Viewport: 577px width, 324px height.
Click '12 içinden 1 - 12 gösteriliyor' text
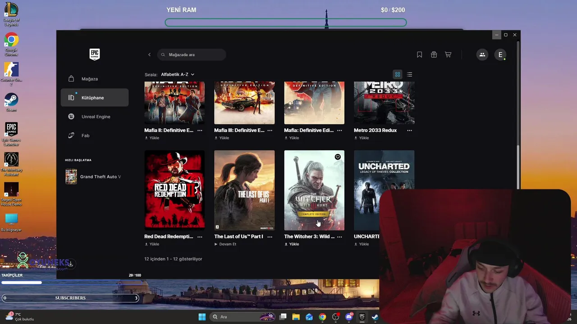173,259
